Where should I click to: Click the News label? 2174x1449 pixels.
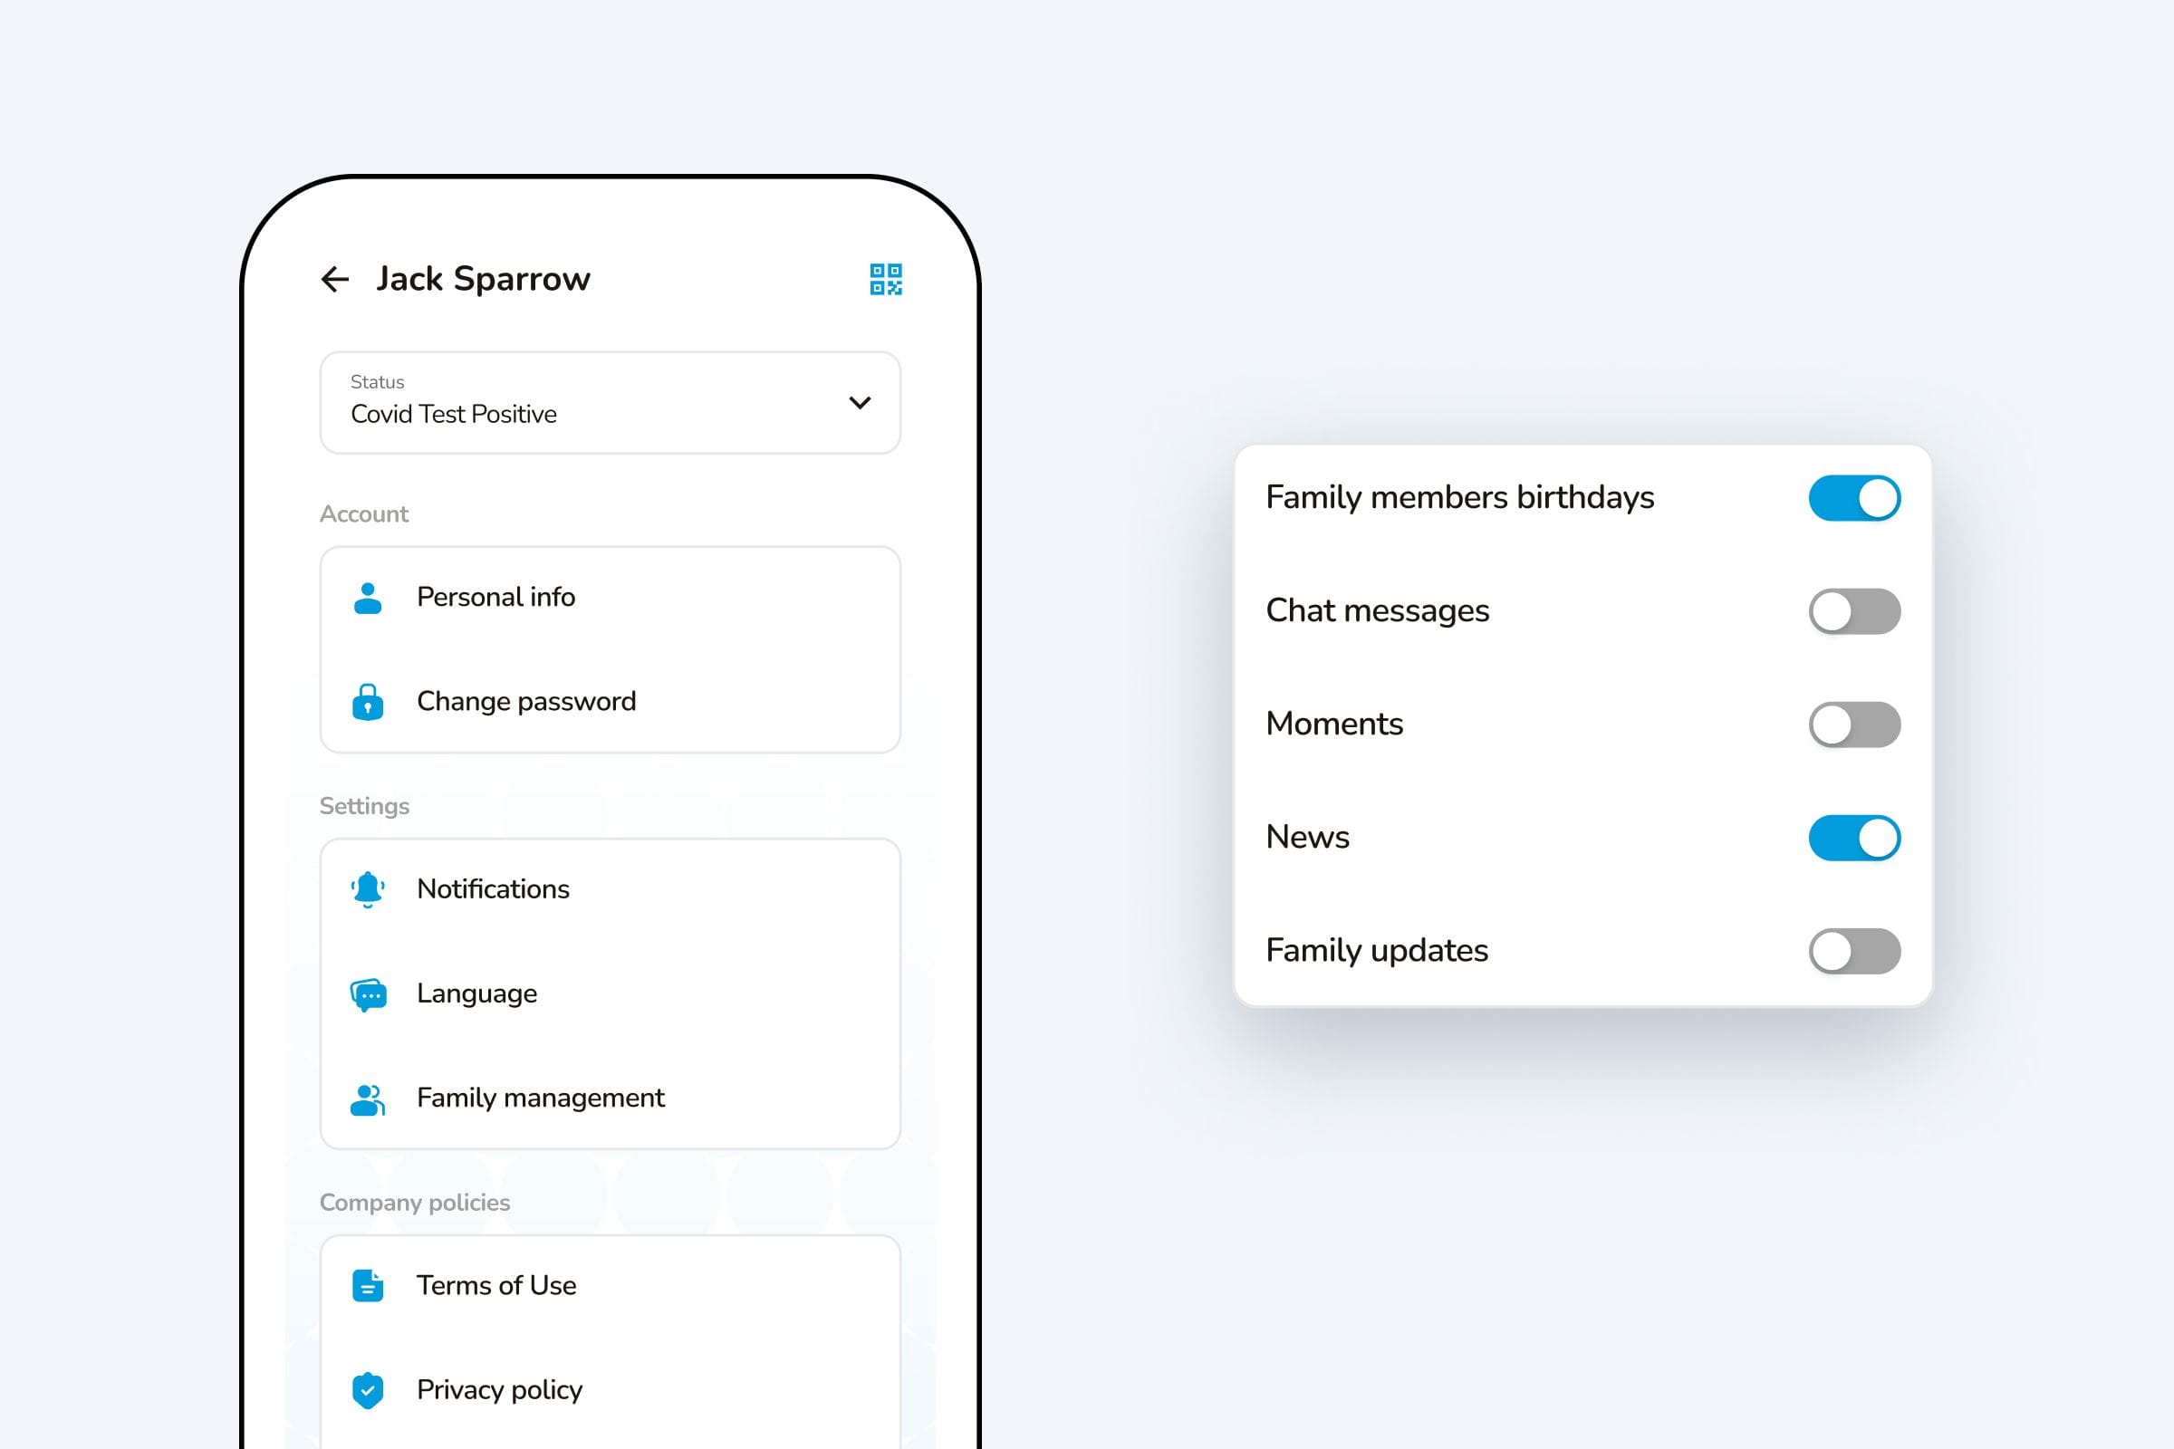pos(1307,837)
